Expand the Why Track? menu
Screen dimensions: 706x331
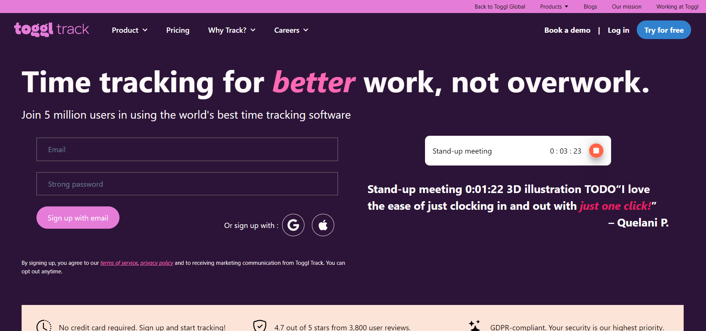pyautogui.click(x=232, y=30)
